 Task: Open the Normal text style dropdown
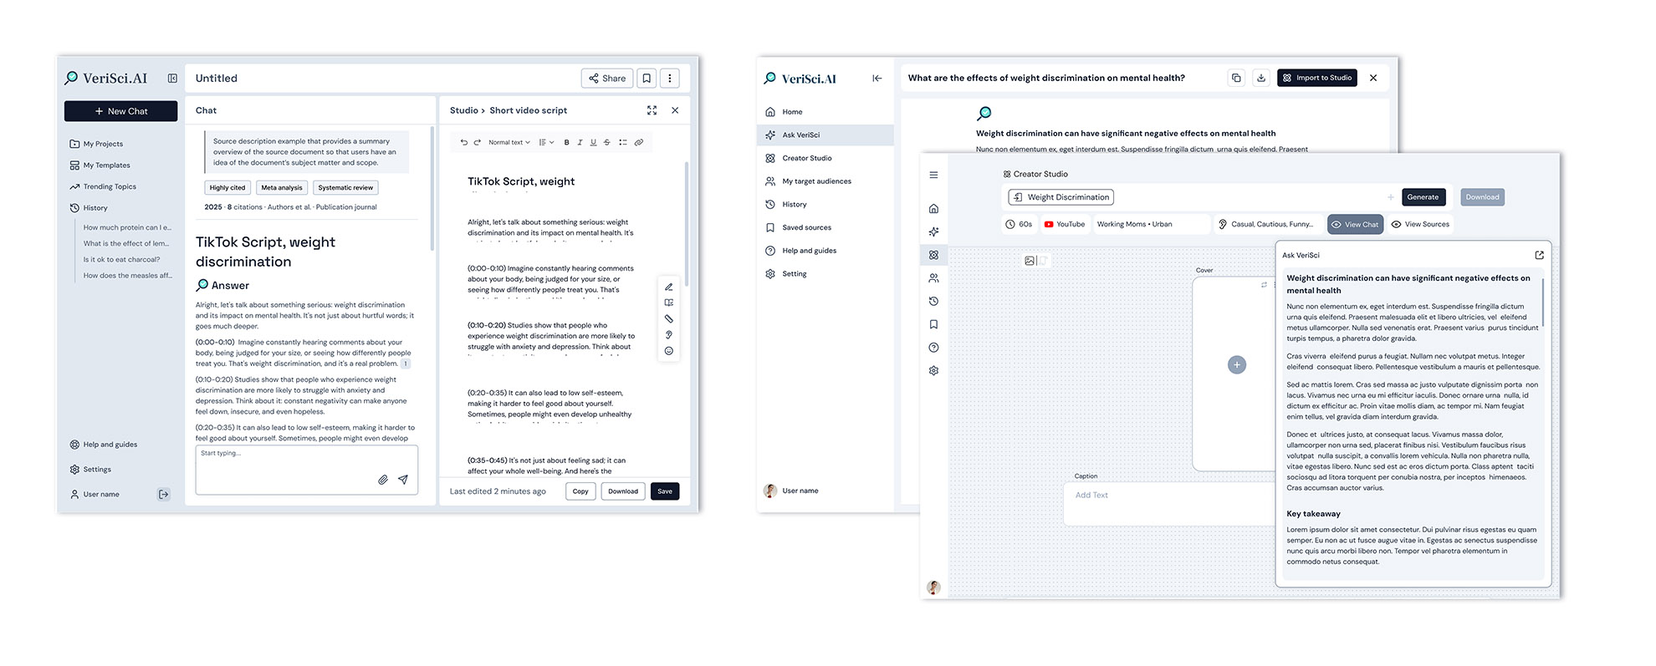point(509,143)
